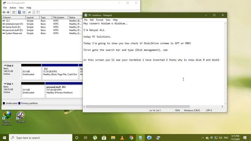Click the Back arrow in Disk Management toolbar
Screen dimensions: 251x141
4,12
